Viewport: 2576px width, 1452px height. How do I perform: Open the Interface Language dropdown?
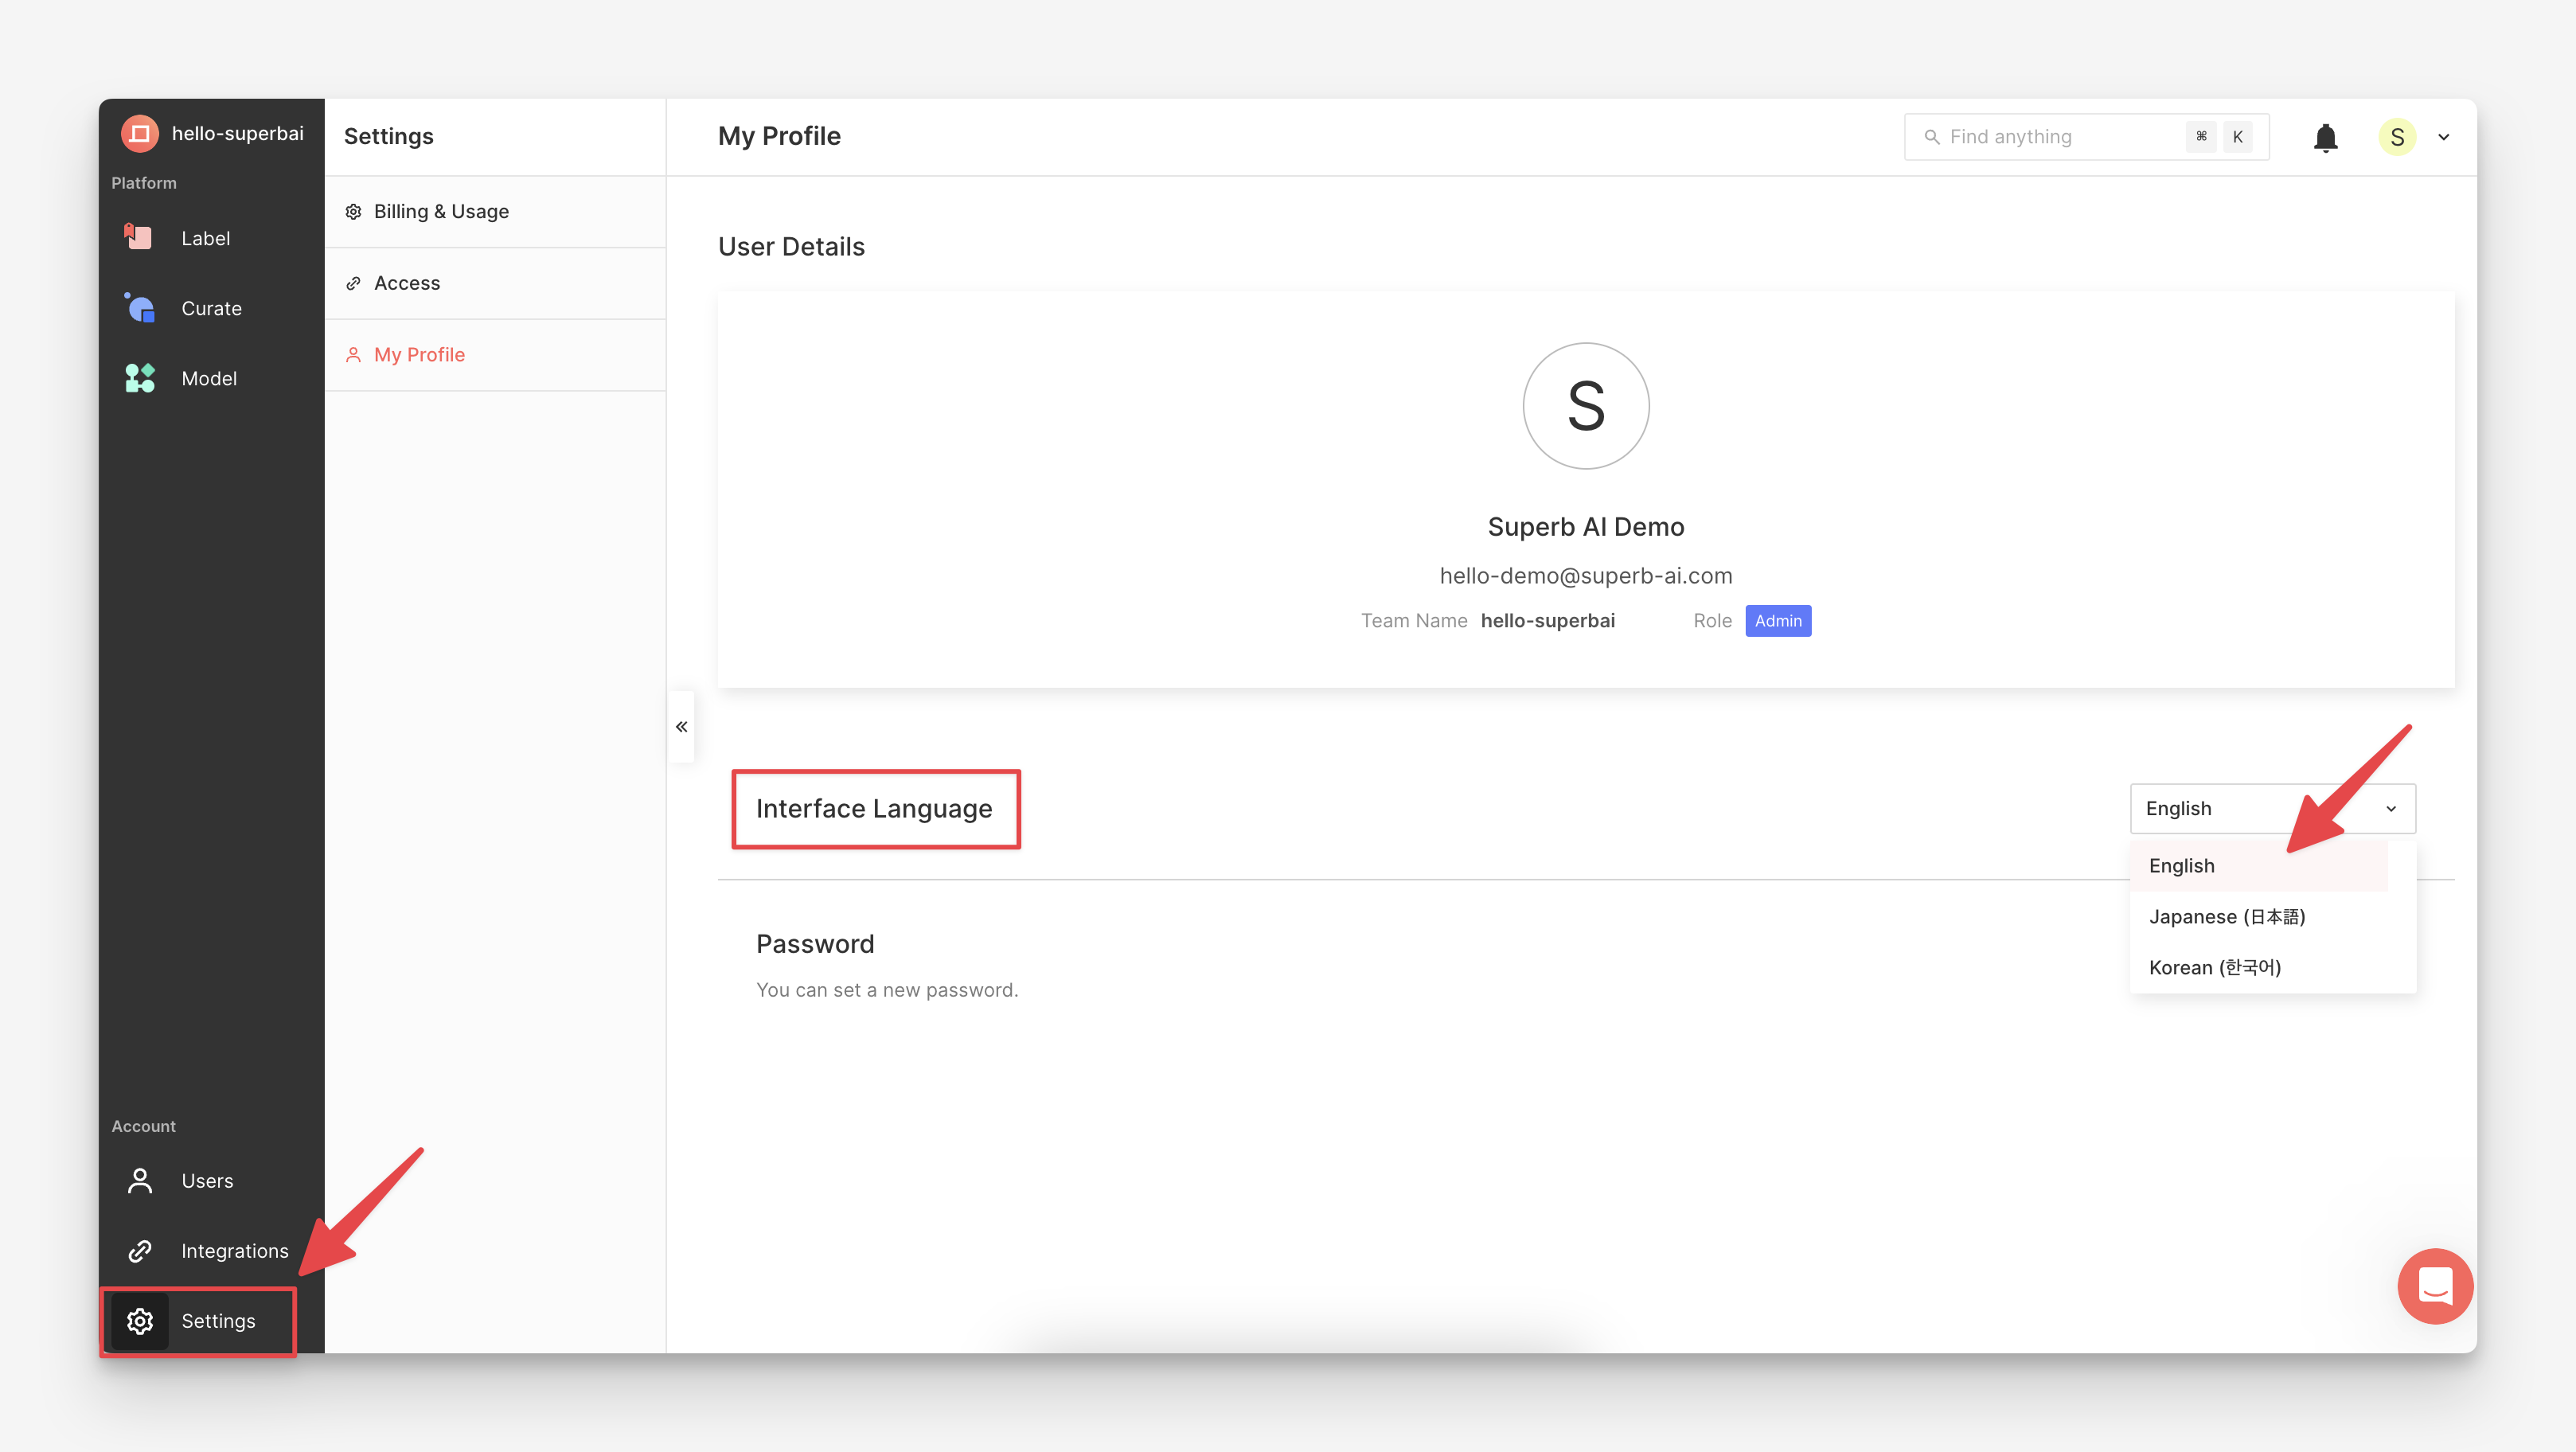2272,808
